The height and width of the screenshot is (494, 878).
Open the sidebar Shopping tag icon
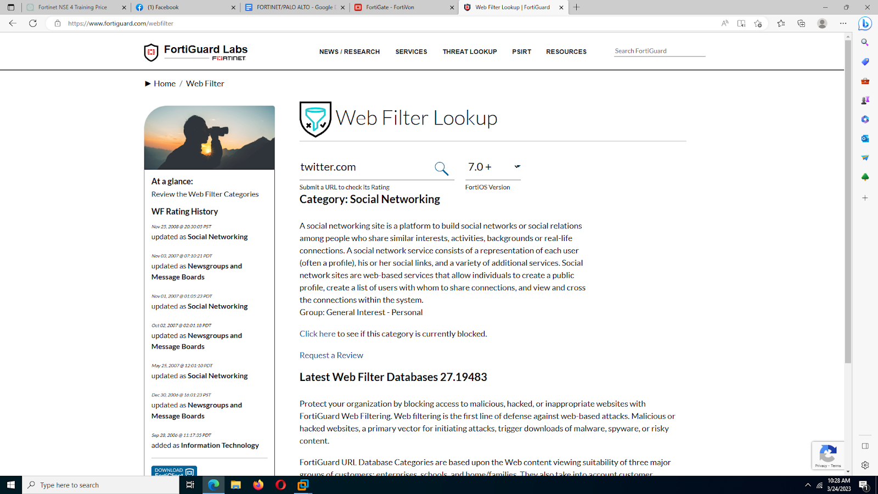click(x=865, y=61)
